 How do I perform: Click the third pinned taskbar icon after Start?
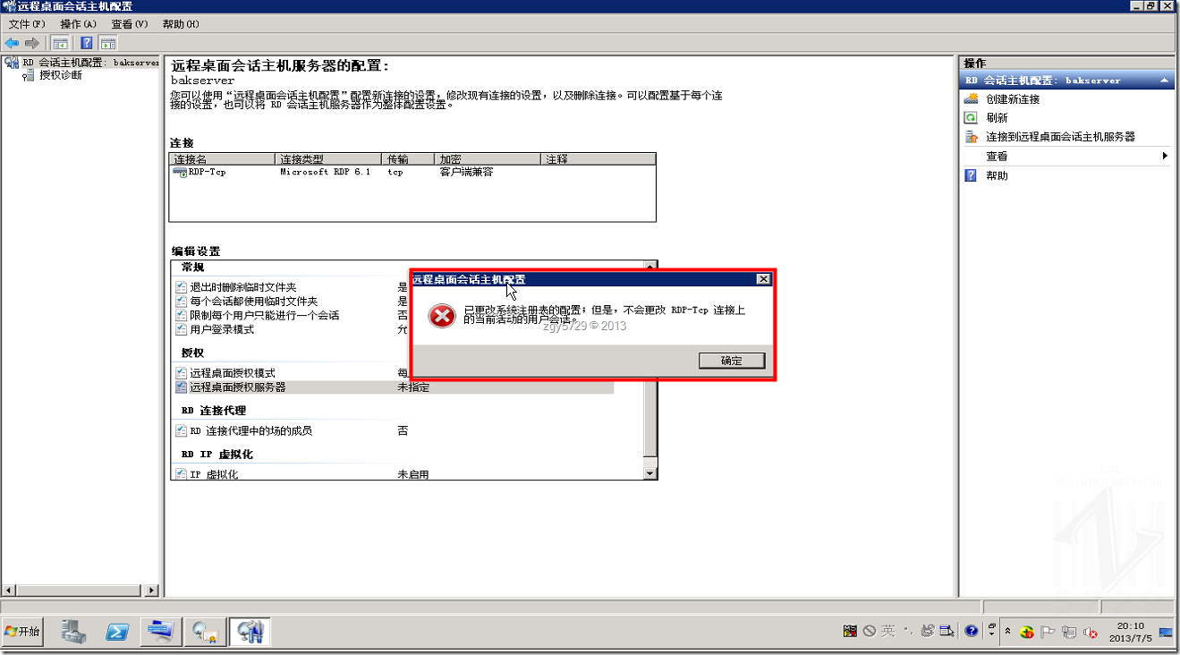(162, 632)
